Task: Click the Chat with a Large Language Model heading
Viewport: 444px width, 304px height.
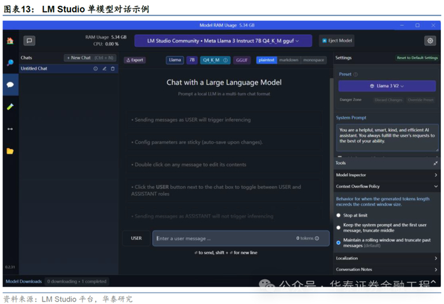Action: pos(224,82)
